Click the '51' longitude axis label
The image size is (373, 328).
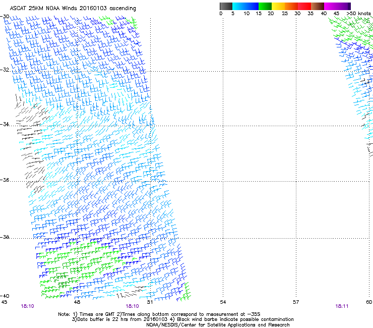[150, 302]
